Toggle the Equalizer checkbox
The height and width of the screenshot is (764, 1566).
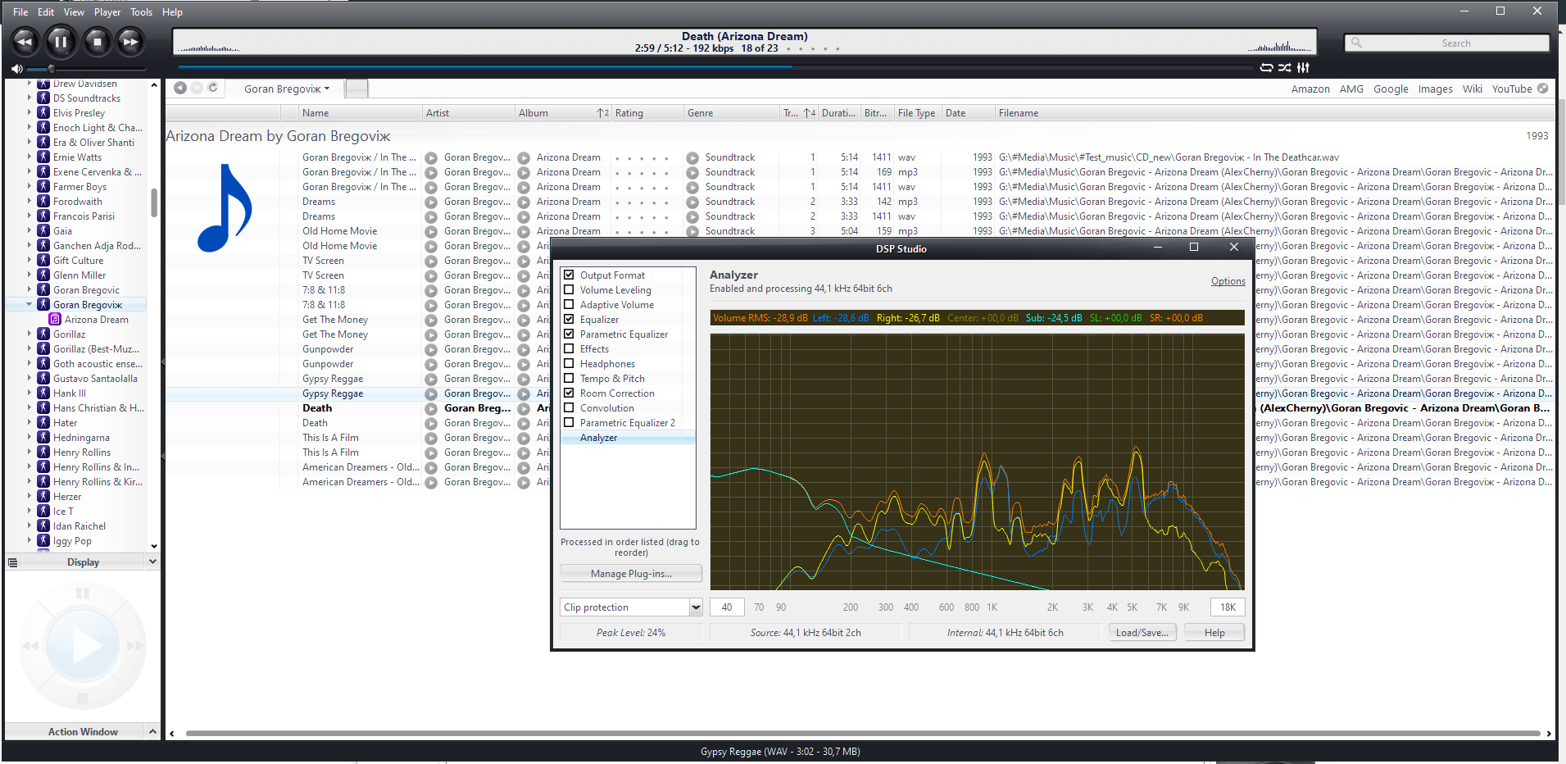point(569,319)
